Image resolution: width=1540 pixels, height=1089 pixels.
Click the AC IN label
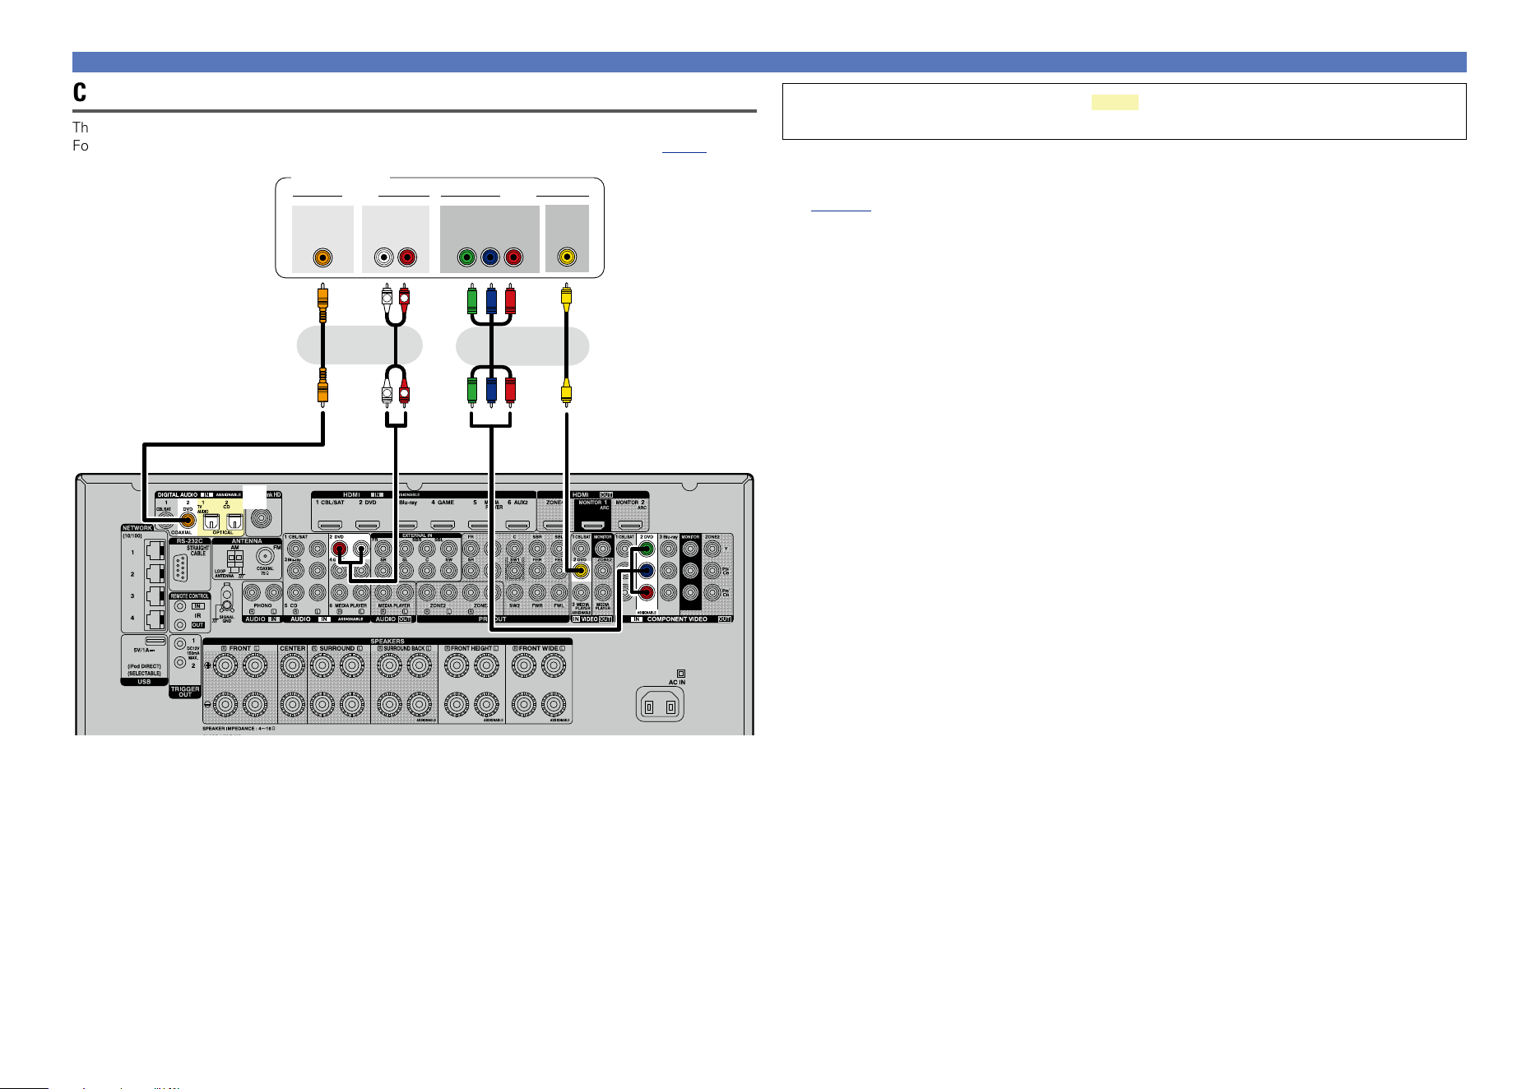[x=677, y=683]
